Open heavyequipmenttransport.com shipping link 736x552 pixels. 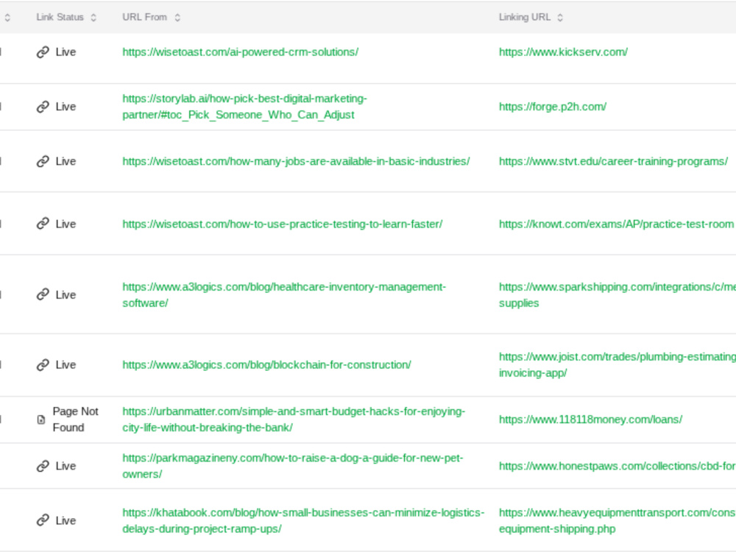pyautogui.click(x=618, y=520)
